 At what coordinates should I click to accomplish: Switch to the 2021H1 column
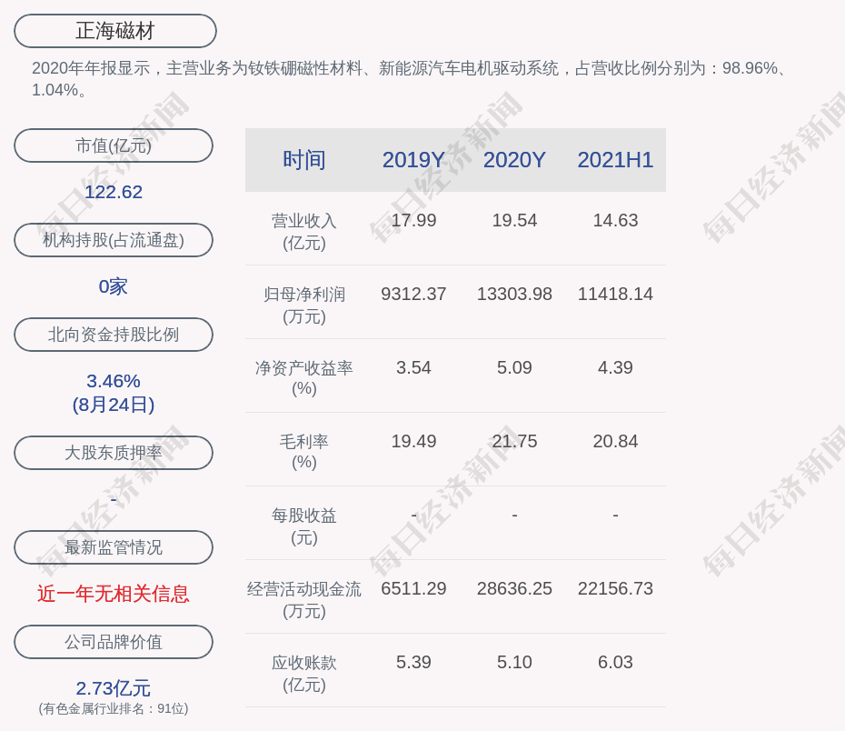[x=615, y=160]
